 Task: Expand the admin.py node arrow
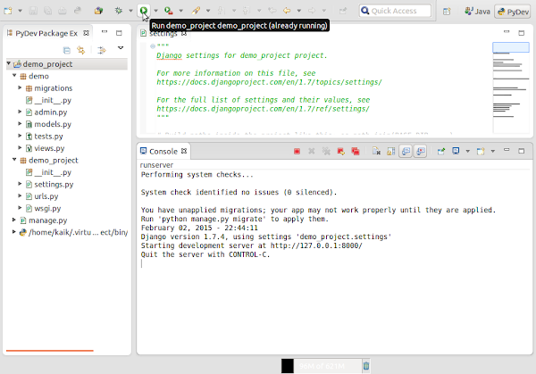click(x=20, y=112)
